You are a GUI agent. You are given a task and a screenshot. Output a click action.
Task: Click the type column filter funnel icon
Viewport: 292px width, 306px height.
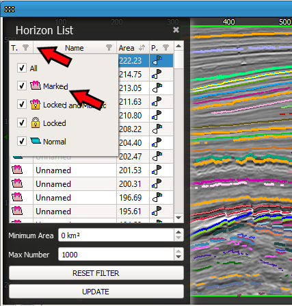(x=25, y=48)
